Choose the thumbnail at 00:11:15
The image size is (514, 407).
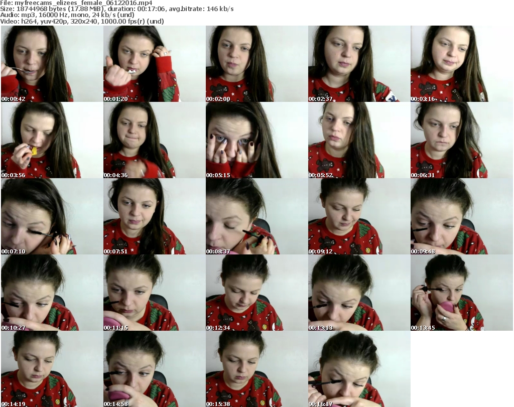[155, 293]
